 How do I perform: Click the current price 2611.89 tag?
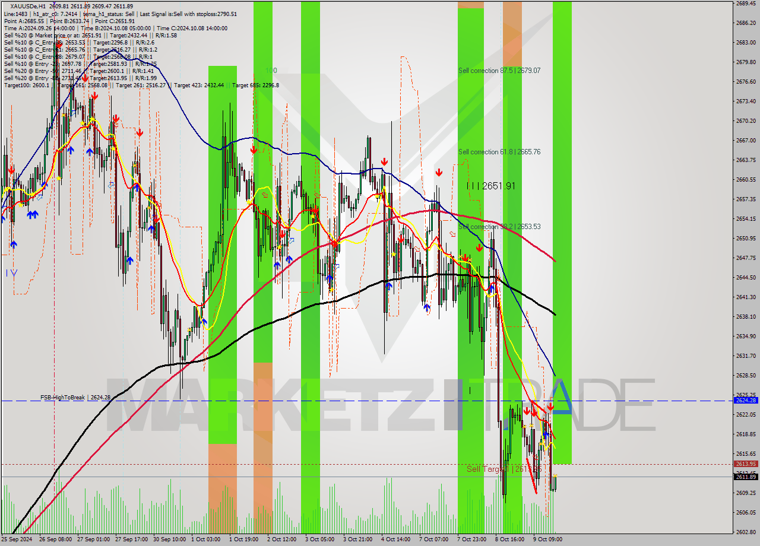(x=746, y=477)
